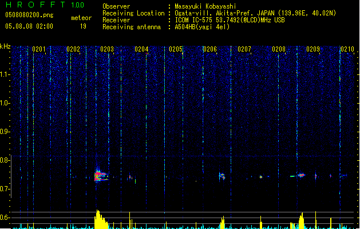Image resolution: width=360 pixels, height=229 pixels.
Task: Click the HROFFT 1.0.0 title text
Action: pyautogui.click(x=45, y=5)
